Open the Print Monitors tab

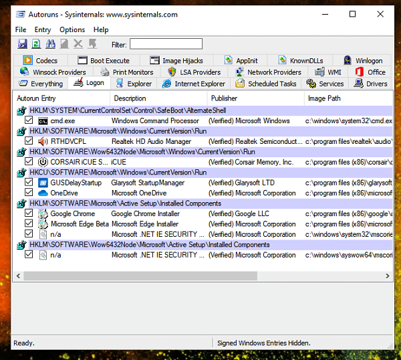pos(127,72)
